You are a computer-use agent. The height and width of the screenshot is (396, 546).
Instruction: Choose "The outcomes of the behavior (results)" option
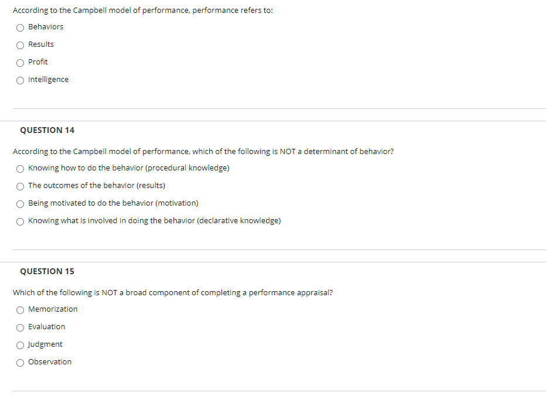tap(20, 186)
